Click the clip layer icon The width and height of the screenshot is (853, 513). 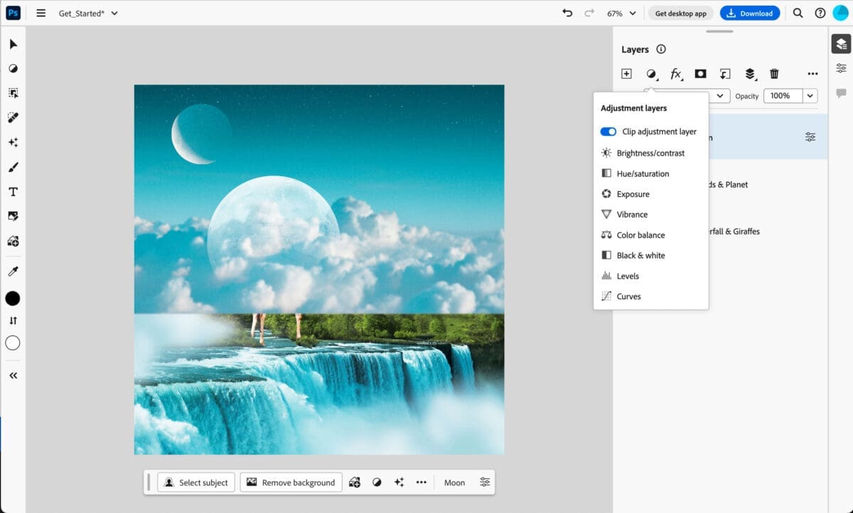[724, 74]
